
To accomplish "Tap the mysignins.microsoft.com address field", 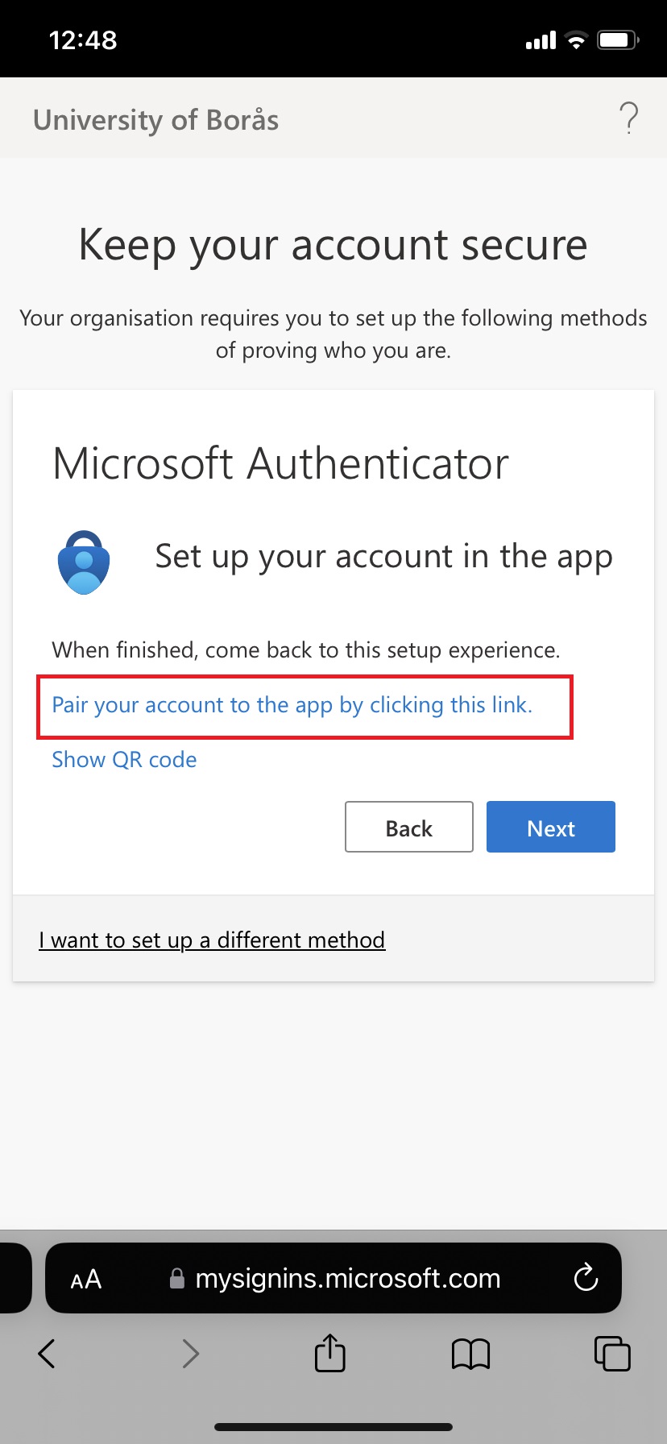I will (x=347, y=1279).
